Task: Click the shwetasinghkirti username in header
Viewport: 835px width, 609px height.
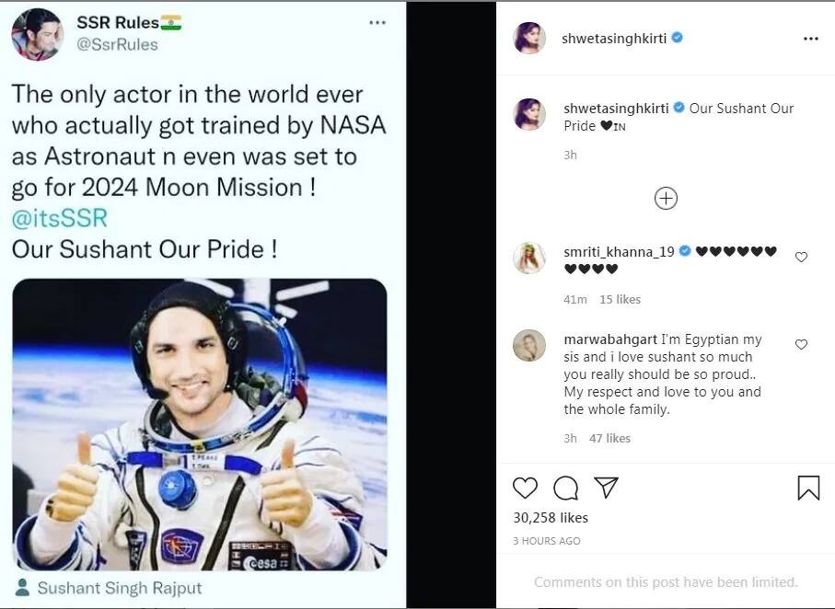Action: pyautogui.click(x=614, y=39)
